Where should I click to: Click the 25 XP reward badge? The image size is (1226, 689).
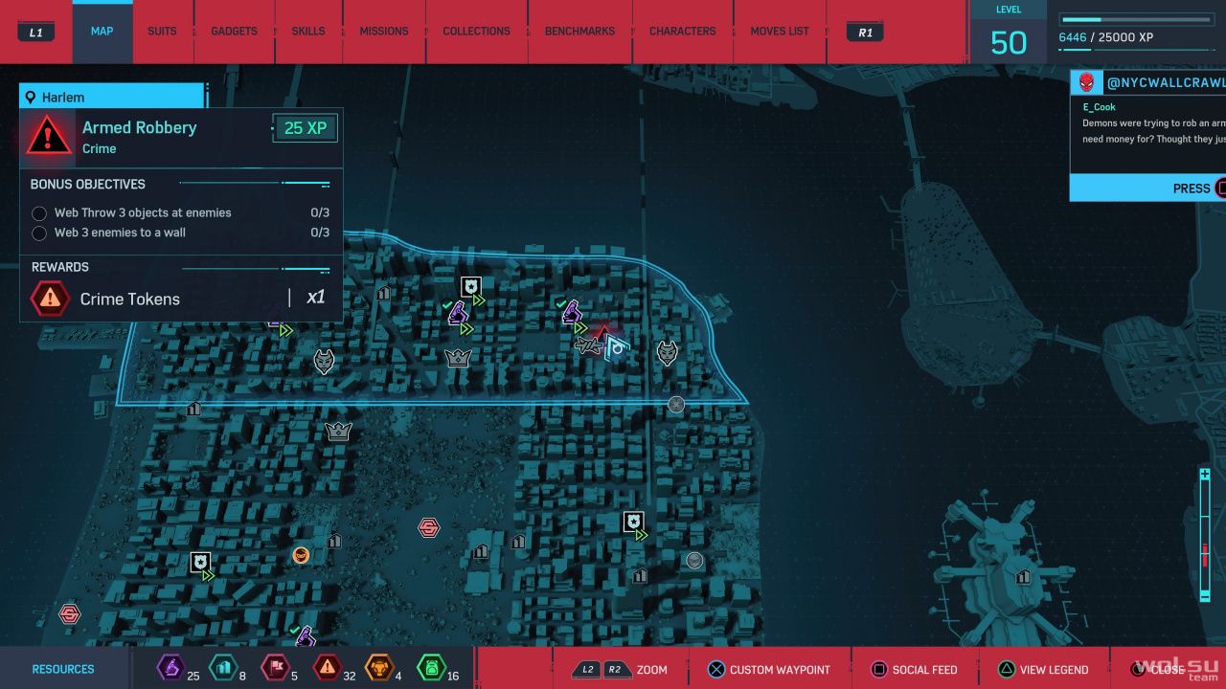[306, 128]
